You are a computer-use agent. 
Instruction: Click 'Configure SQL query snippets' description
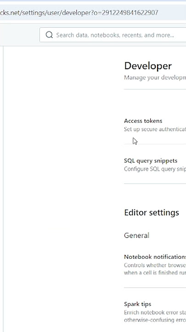[x=155, y=169]
